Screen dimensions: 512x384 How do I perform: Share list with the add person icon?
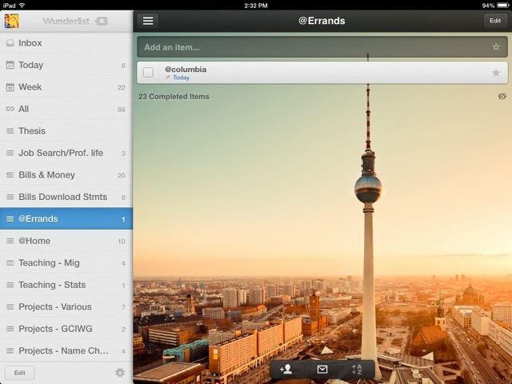point(286,370)
